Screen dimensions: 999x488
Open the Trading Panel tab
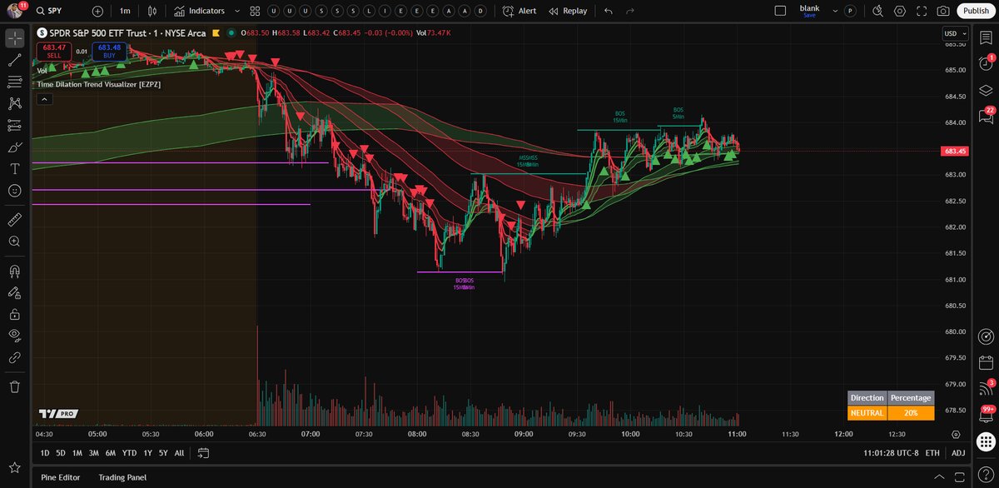[122, 477]
